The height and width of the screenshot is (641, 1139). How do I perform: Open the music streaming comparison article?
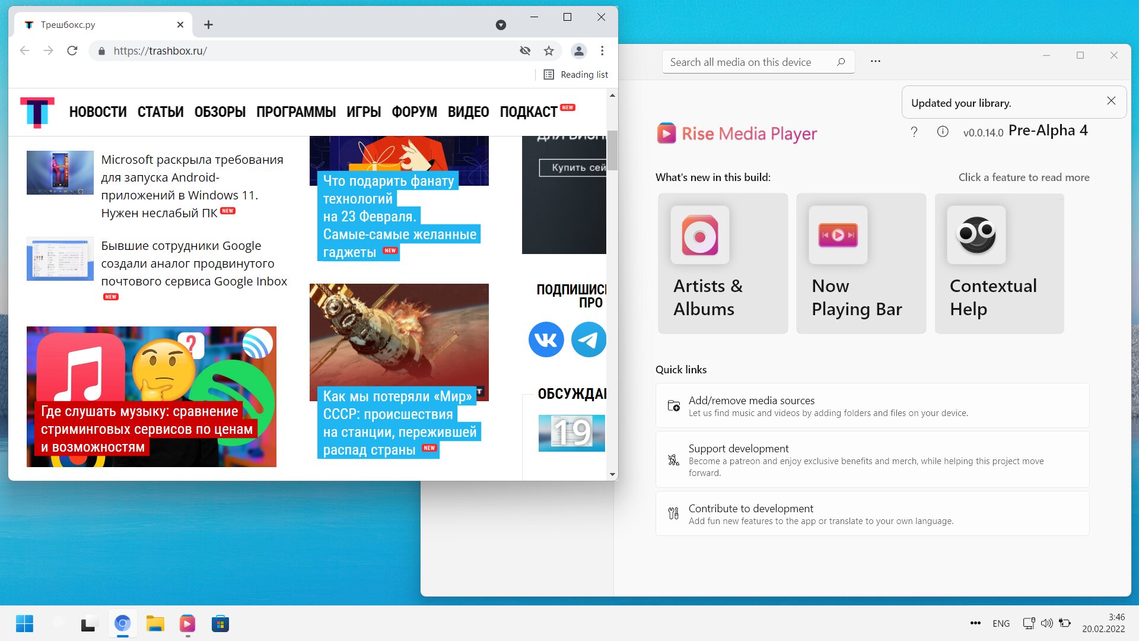point(147,429)
